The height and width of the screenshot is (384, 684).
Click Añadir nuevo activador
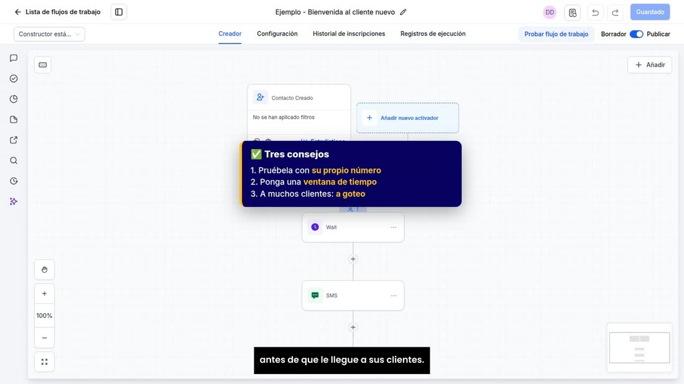point(407,118)
